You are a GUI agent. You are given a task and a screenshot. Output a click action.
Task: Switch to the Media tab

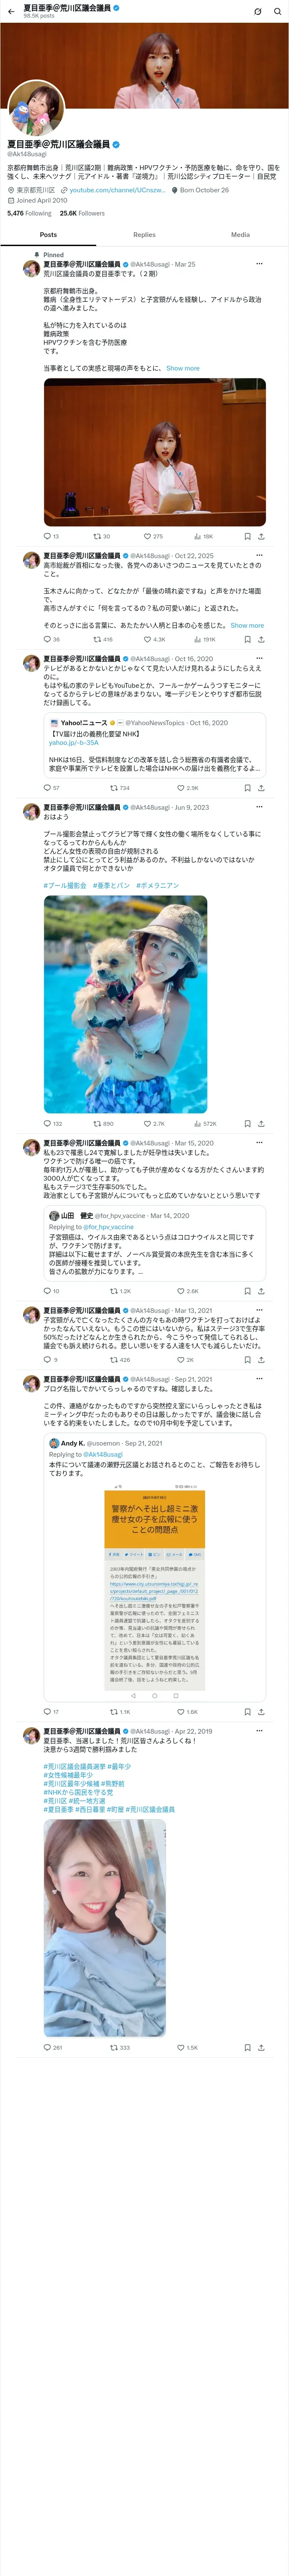pyautogui.click(x=240, y=234)
